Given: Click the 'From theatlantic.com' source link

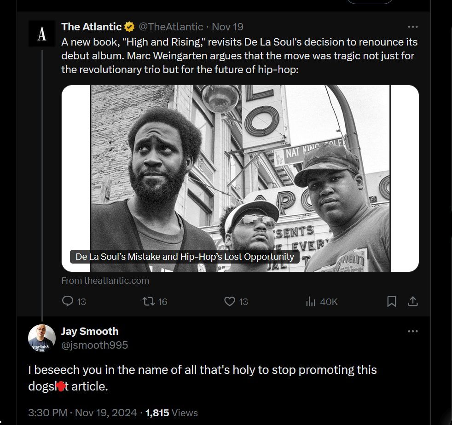Looking at the screenshot, I should pyautogui.click(x=105, y=281).
